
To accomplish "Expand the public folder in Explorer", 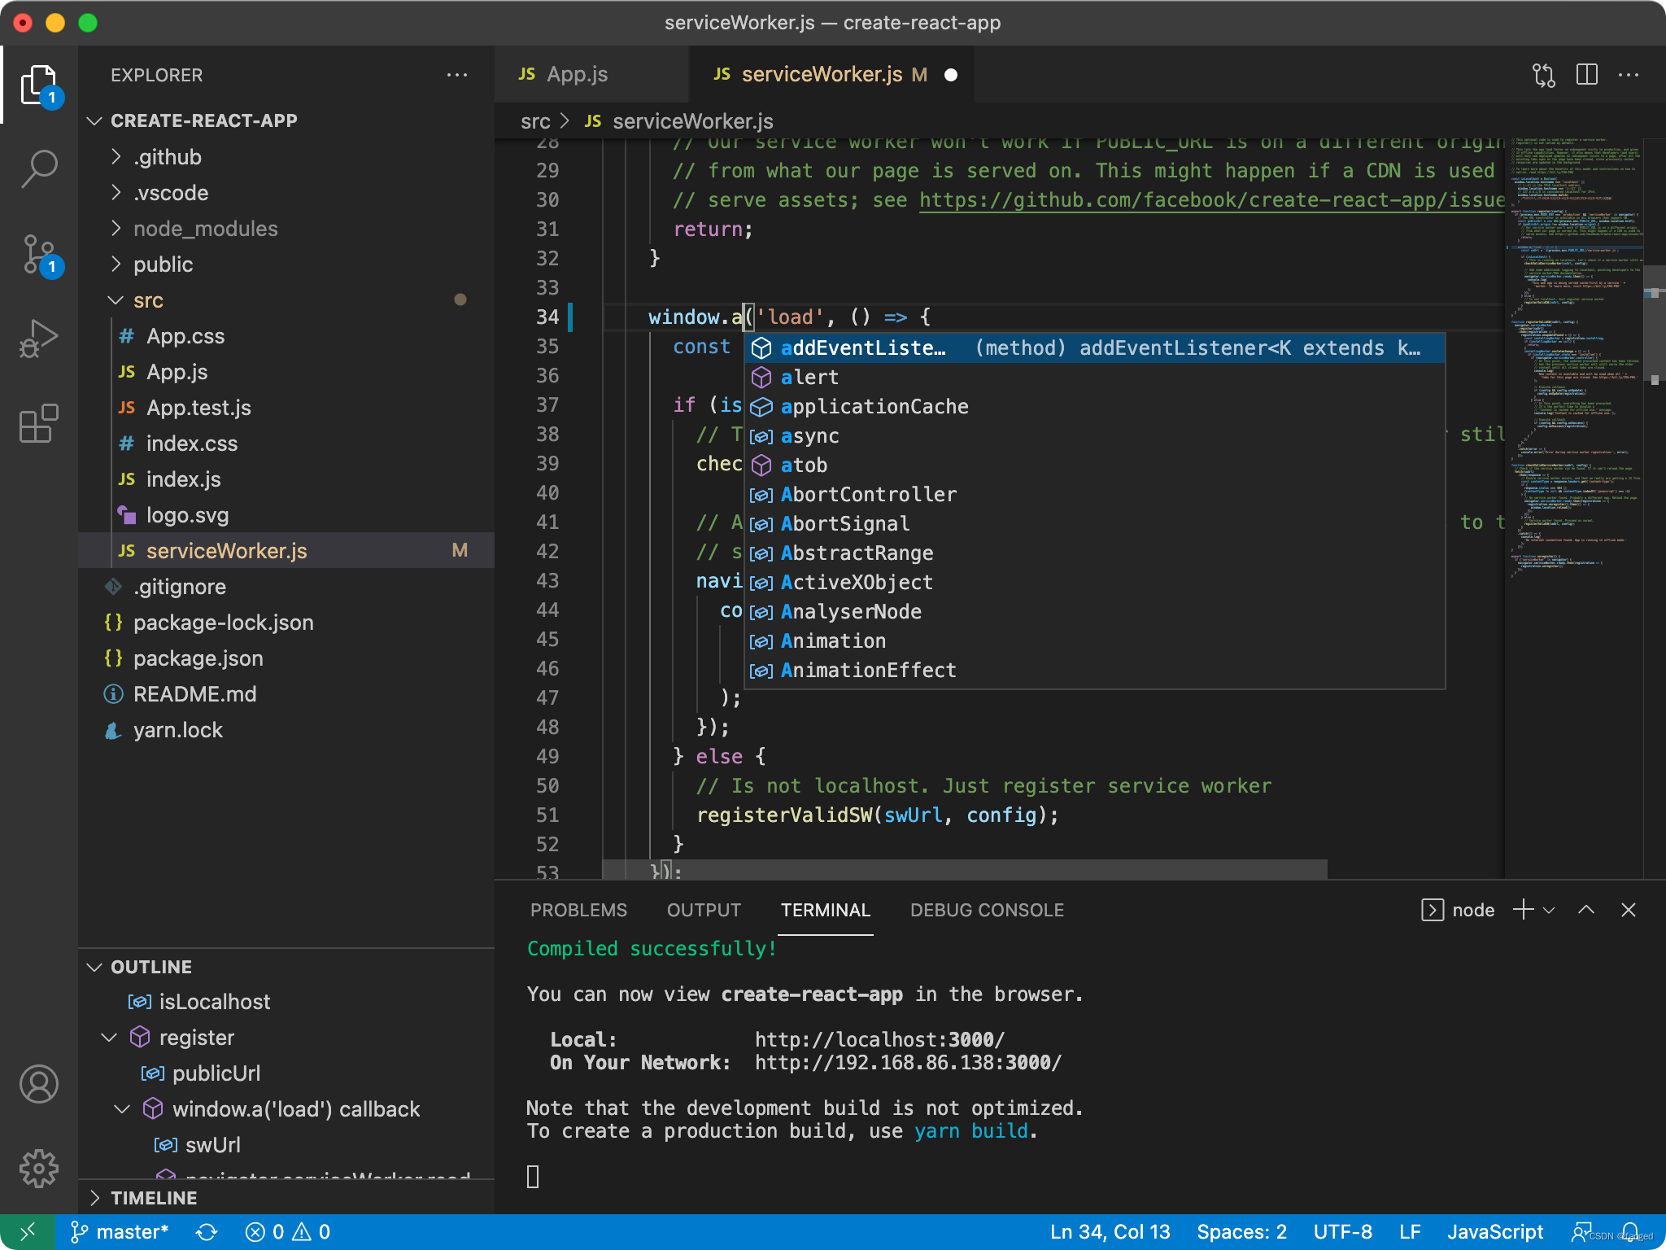I will pos(117,264).
